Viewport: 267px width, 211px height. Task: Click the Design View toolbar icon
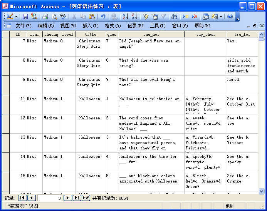tap(10, 16)
